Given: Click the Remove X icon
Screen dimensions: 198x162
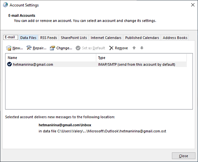Looking at the screenshot, I should pyautogui.click(x=111, y=48).
